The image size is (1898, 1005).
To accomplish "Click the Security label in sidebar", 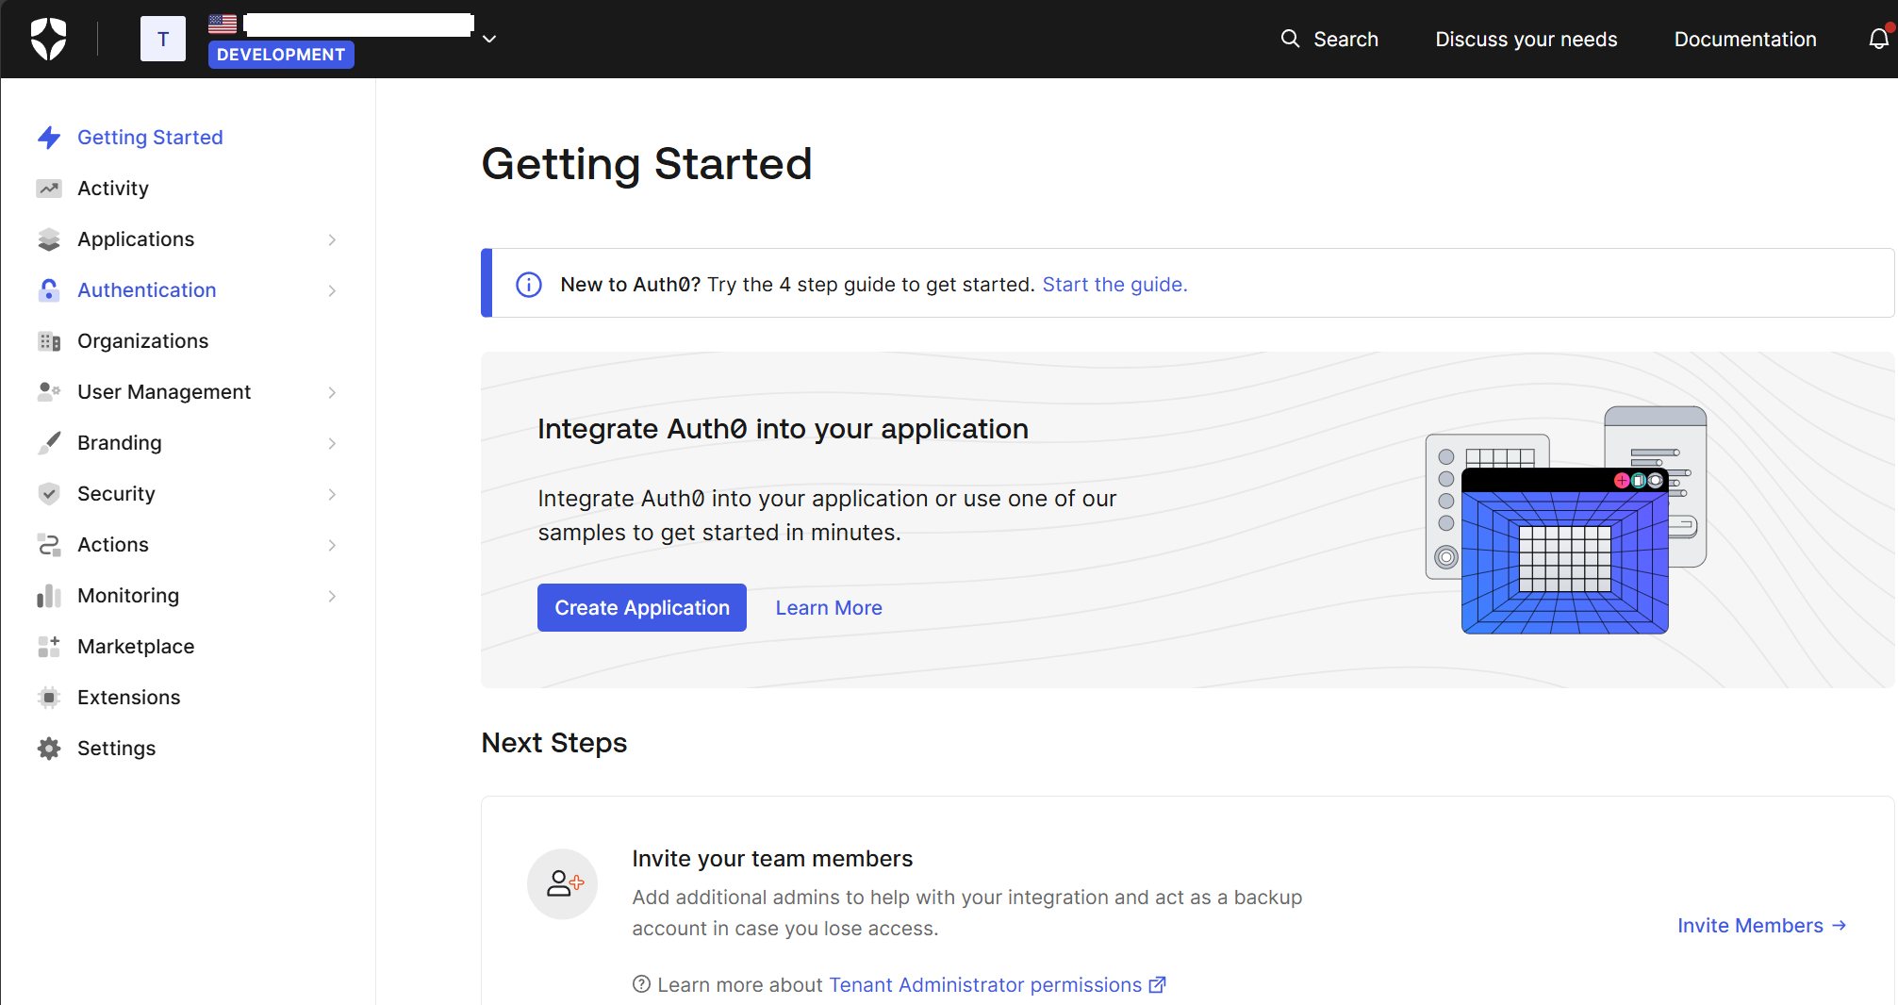I will (x=116, y=494).
